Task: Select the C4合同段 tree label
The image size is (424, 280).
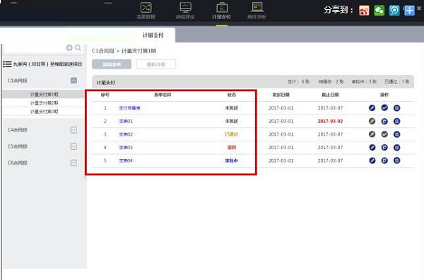Action: click(x=18, y=130)
